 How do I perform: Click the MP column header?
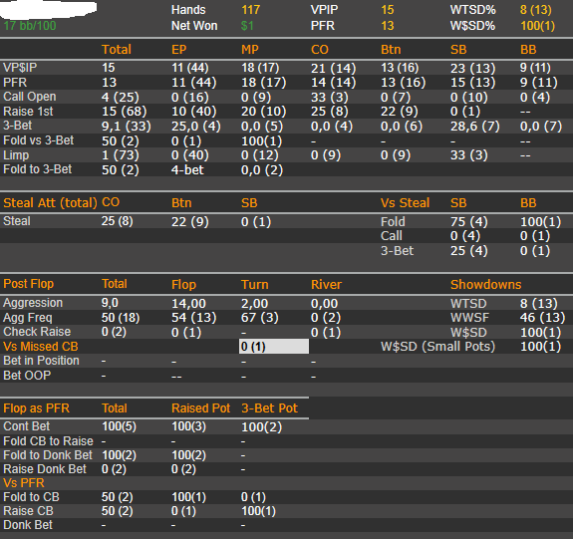tap(249, 50)
